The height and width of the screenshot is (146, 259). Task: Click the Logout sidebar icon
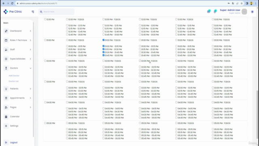[x=6, y=142]
